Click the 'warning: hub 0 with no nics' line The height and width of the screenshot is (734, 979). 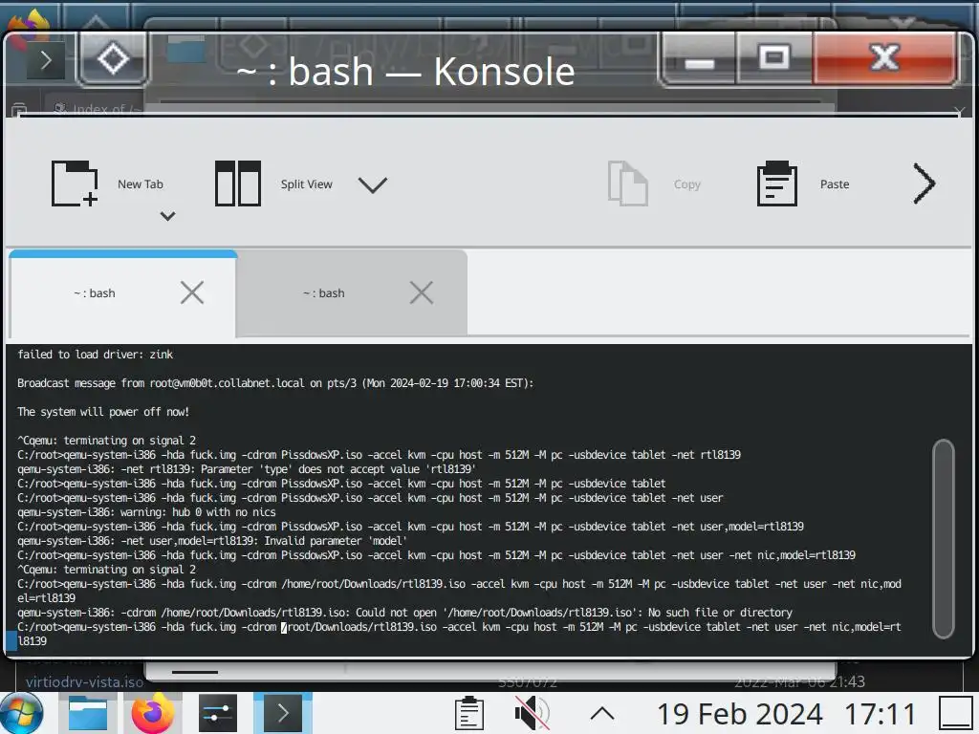[x=146, y=512]
